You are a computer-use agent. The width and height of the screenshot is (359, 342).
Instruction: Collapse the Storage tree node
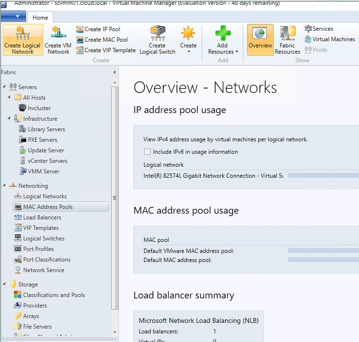click(4, 284)
